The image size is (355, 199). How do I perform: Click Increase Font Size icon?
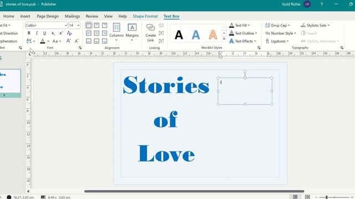click(x=68, y=41)
